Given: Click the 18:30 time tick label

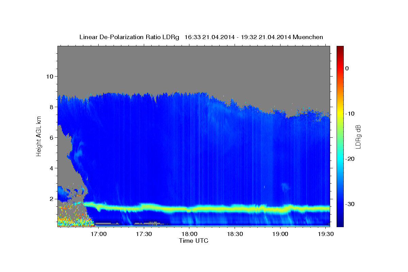Looking at the screenshot, I should [234, 234].
